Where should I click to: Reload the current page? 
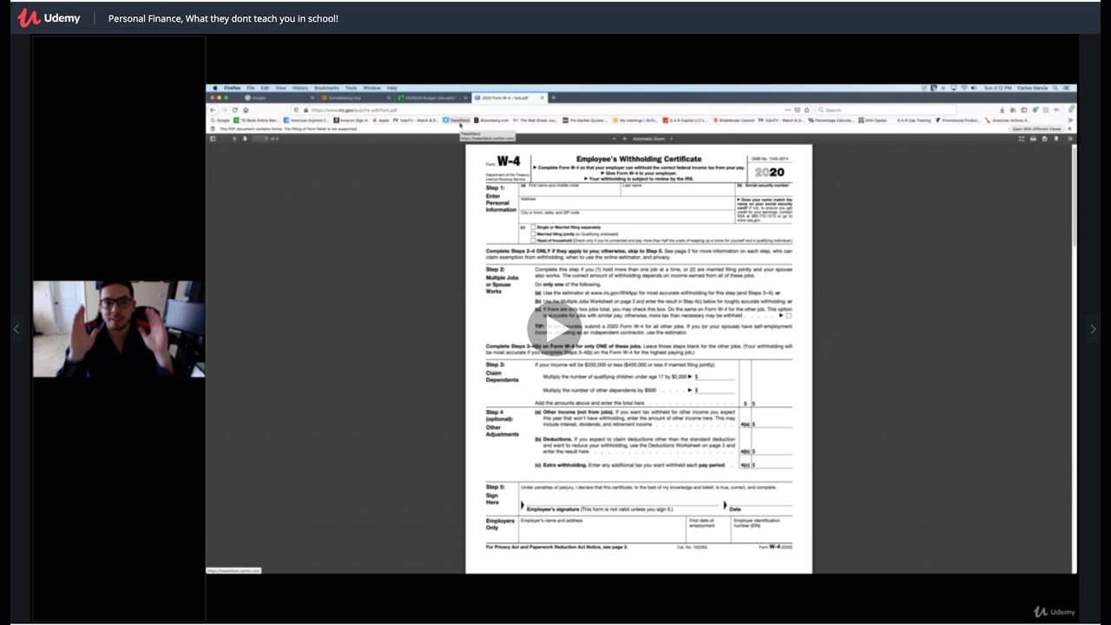pos(235,109)
